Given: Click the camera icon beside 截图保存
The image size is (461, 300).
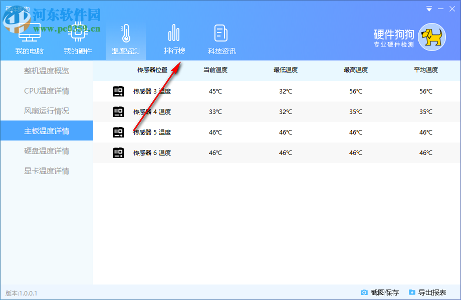Looking at the screenshot, I should pos(364,292).
